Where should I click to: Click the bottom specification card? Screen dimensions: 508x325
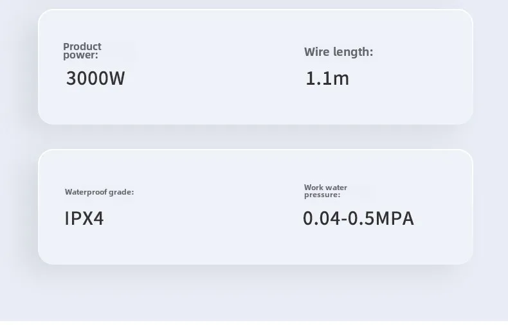point(255,207)
